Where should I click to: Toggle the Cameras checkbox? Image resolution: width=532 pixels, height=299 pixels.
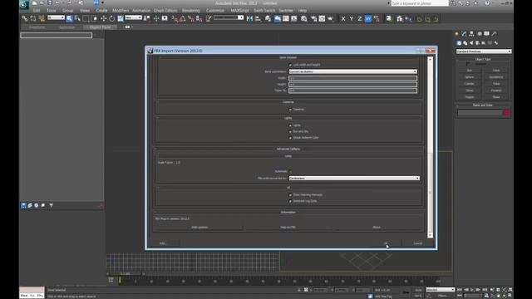click(x=290, y=110)
